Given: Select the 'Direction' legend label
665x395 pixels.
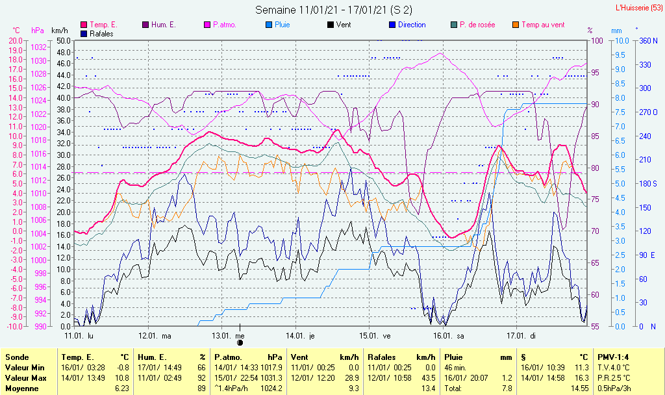Looking at the screenshot, I should click(x=412, y=25).
